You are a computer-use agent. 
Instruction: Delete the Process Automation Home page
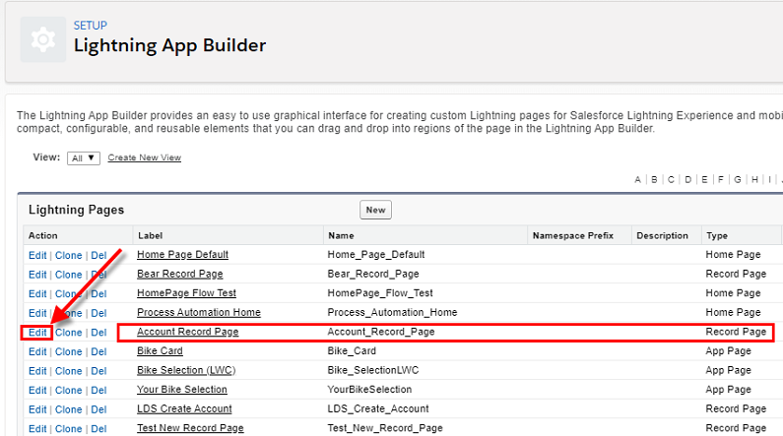pyautogui.click(x=98, y=313)
